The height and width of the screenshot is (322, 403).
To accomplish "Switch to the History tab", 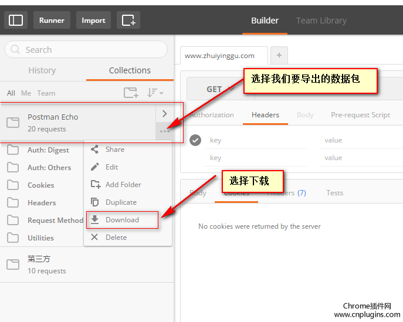I will [x=42, y=70].
